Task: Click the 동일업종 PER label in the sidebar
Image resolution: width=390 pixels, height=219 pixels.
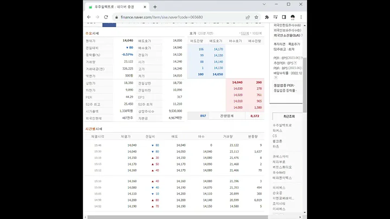Action: (283, 85)
